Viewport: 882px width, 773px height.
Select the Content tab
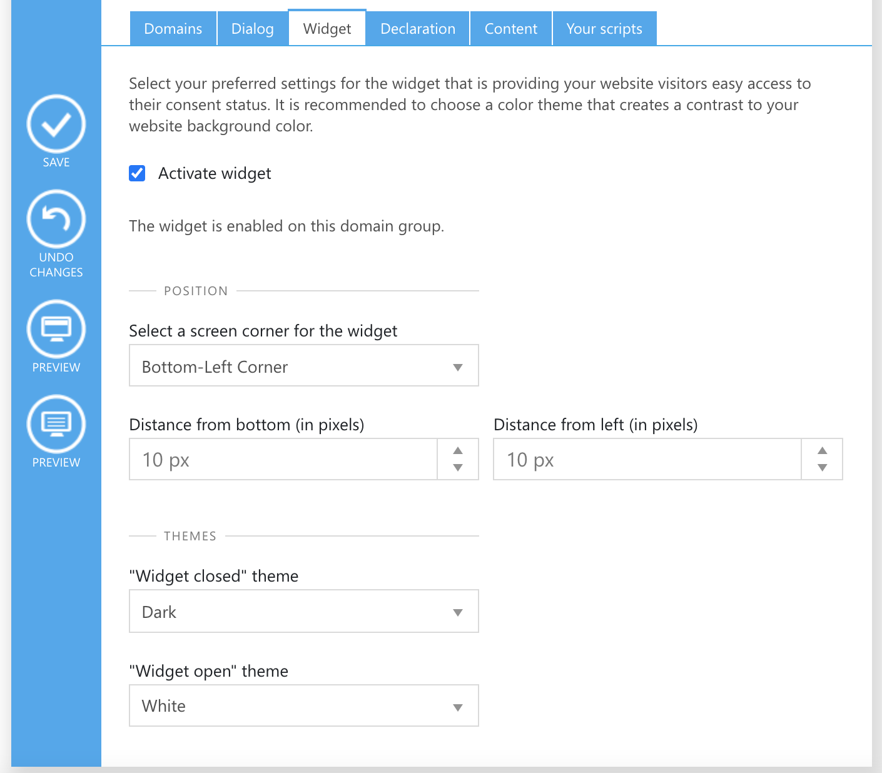(x=511, y=29)
